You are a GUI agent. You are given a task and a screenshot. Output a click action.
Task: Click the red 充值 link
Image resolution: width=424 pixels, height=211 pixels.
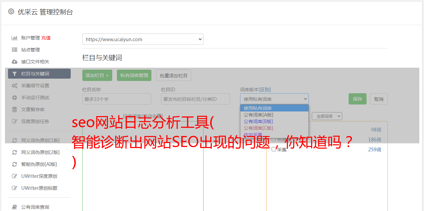coord(46,38)
